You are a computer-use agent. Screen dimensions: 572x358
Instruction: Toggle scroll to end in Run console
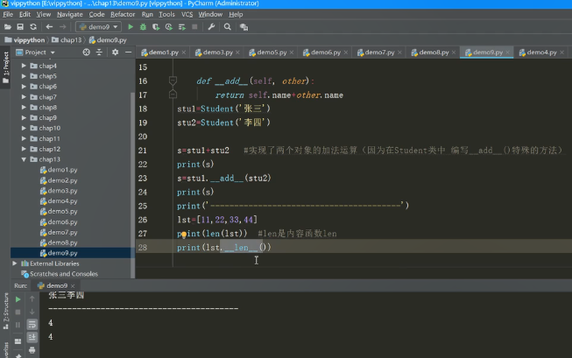[32, 337]
